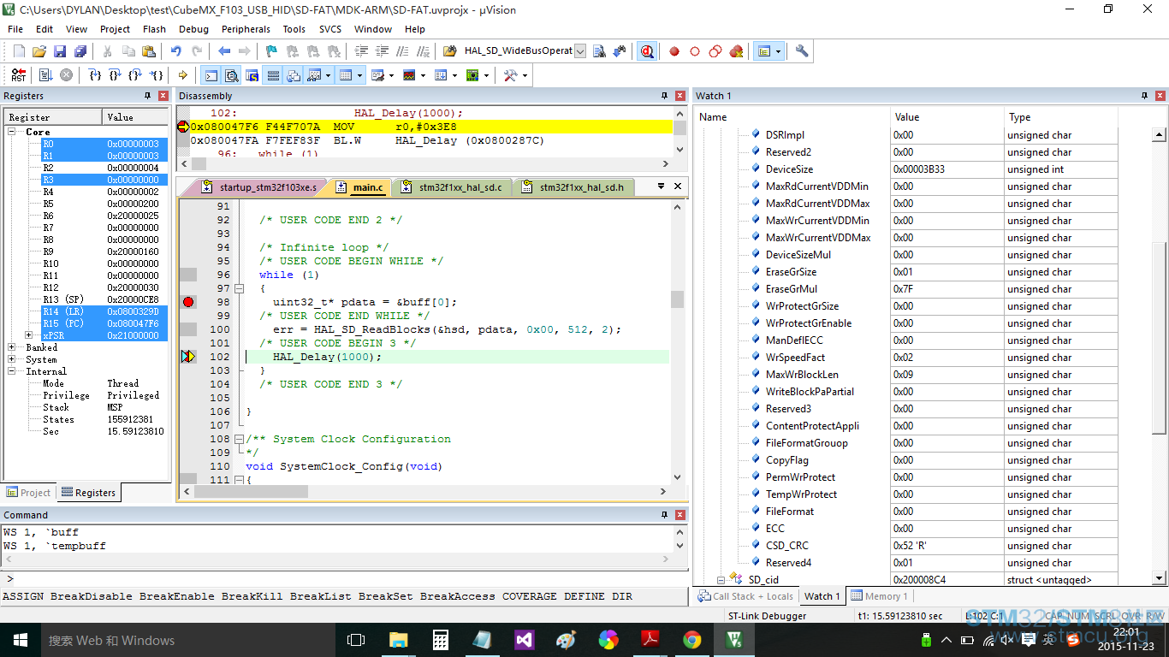Expand the Banked registers tree node
The height and width of the screenshot is (657, 1169).
click(x=12, y=347)
